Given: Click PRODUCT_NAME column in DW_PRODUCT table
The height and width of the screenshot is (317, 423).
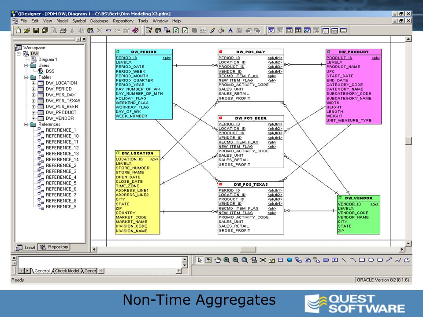Looking at the screenshot, I should click(343, 67).
